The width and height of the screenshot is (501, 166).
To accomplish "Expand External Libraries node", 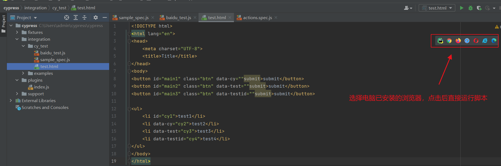I will [x=11, y=100].
